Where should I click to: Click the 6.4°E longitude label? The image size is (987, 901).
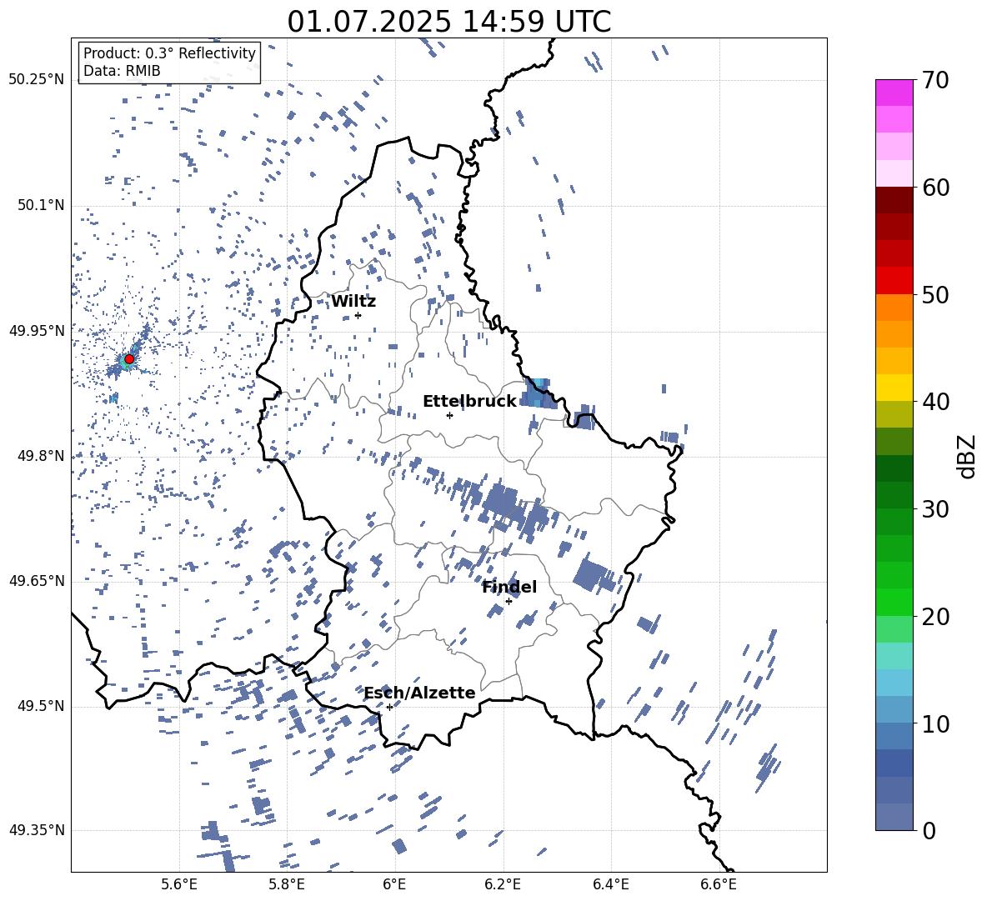pos(610,884)
